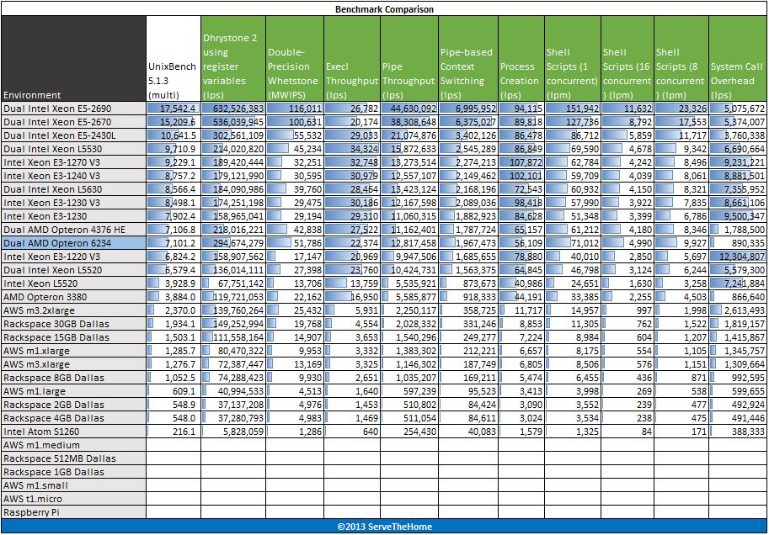Select the Raspberry Pi row label
769x535 pixels.
coord(73,512)
